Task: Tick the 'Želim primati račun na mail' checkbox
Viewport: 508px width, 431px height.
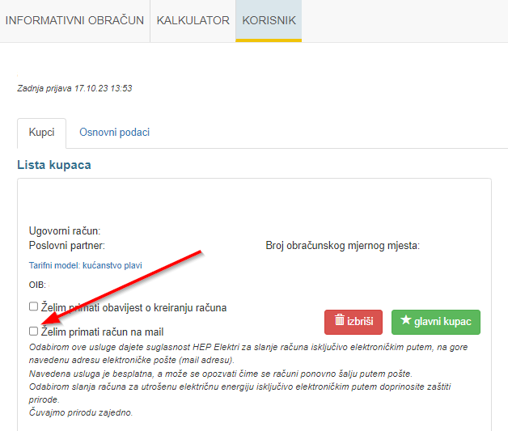Action: 33,331
